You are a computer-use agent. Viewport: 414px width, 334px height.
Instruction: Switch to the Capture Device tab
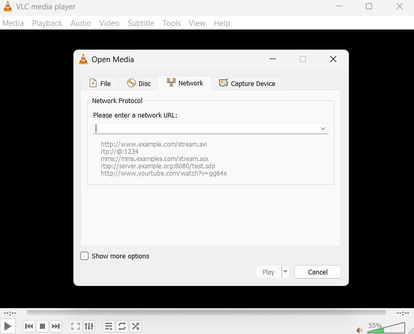[x=247, y=83]
